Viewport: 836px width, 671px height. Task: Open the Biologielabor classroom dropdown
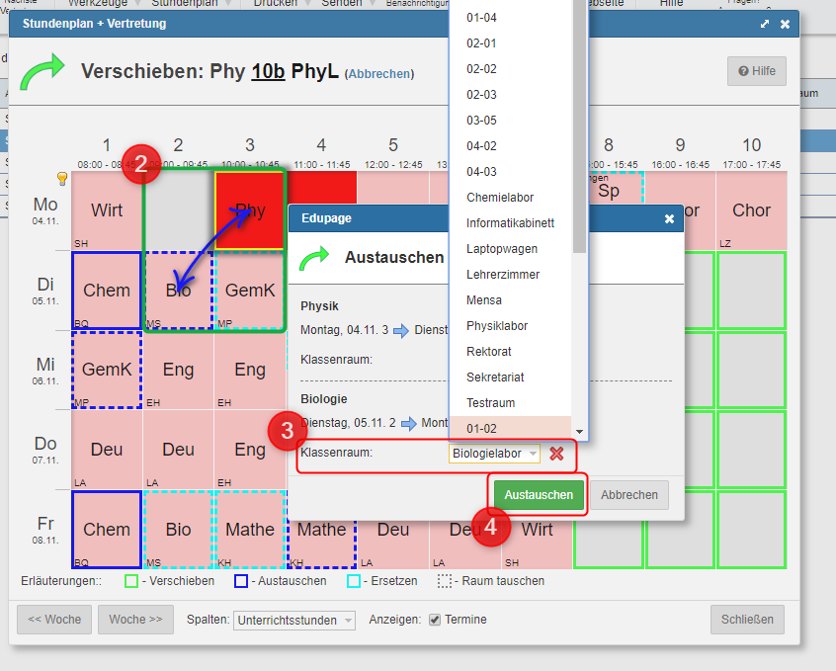click(x=494, y=454)
